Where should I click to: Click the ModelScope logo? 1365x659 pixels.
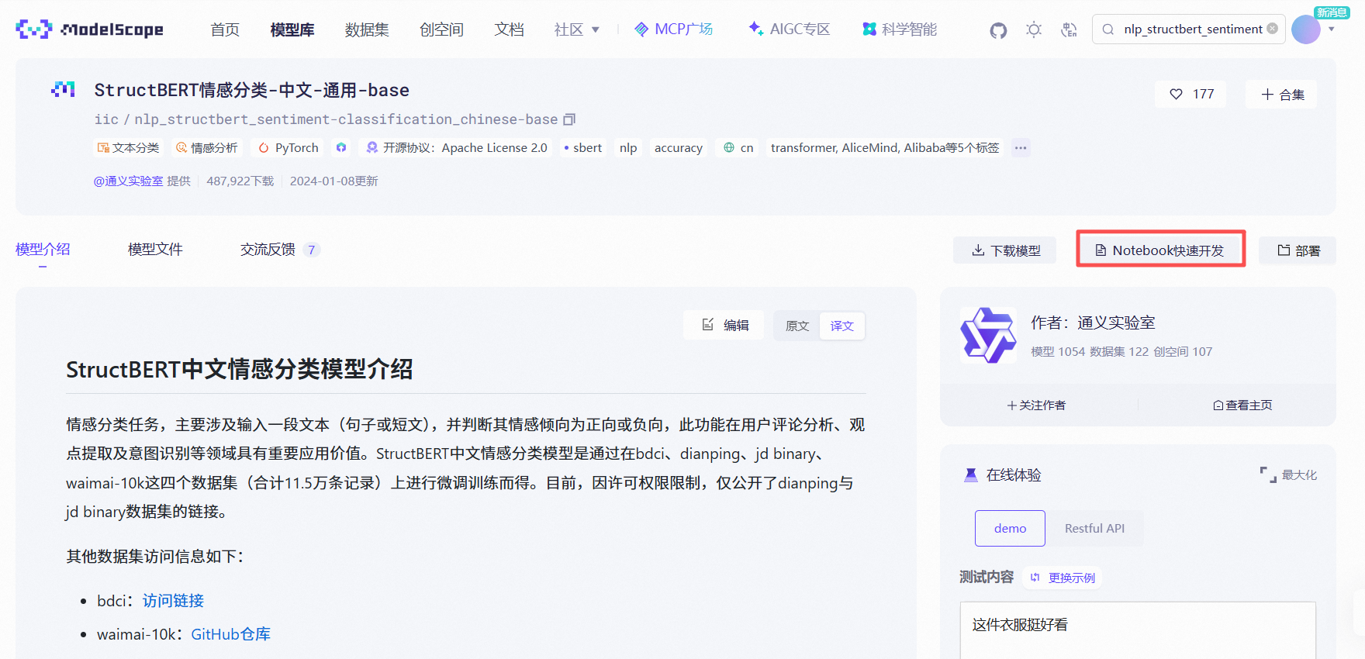pyautogui.click(x=89, y=29)
